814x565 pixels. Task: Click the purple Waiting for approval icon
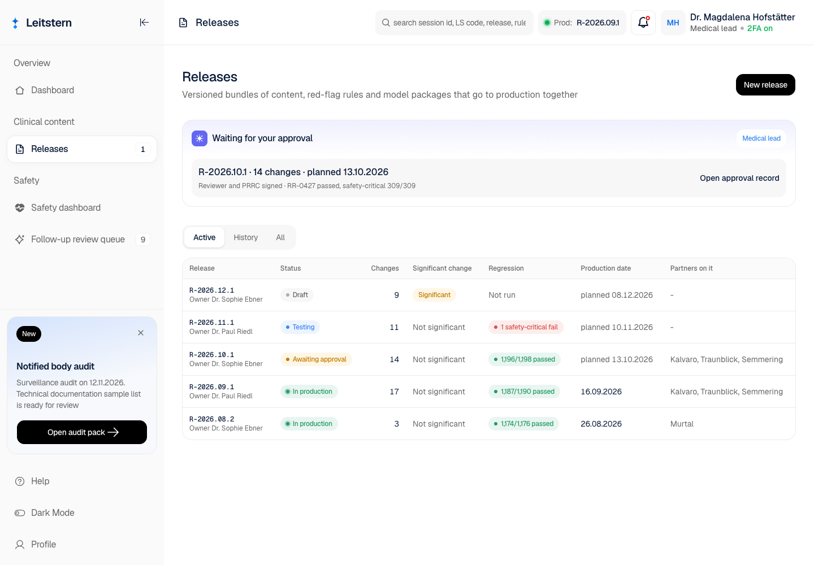click(x=200, y=138)
